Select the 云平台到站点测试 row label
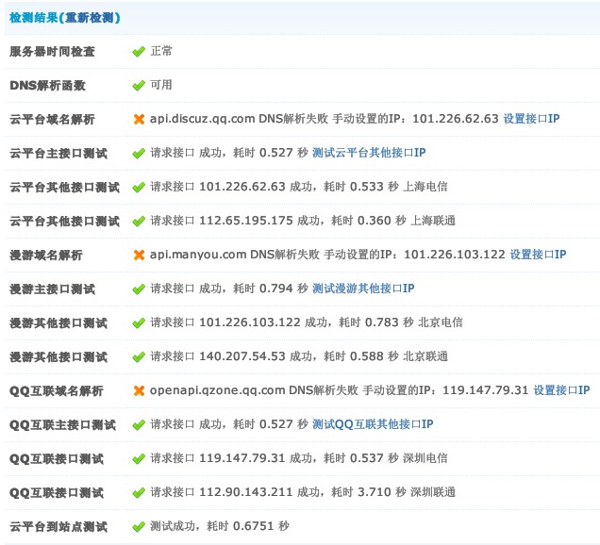This screenshot has width=600, height=545. [x=58, y=527]
